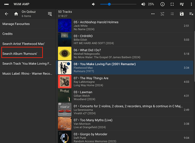Screen dimensions: 195x143
Task: Click the 50 Tracks heading
Action: point(65,12)
